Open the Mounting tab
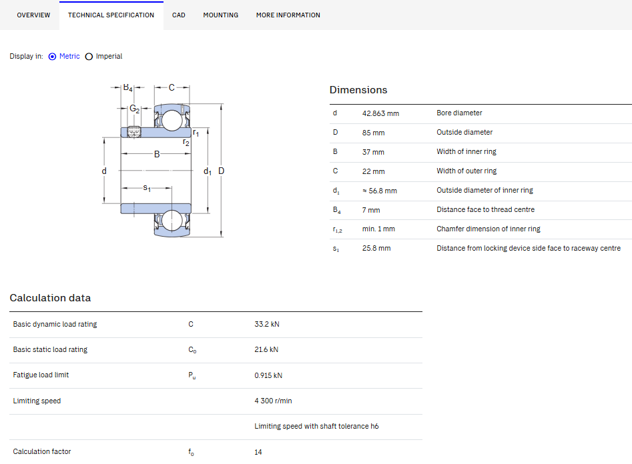Image resolution: width=632 pixels, height=464 pixels. click(x=220, y=15)
